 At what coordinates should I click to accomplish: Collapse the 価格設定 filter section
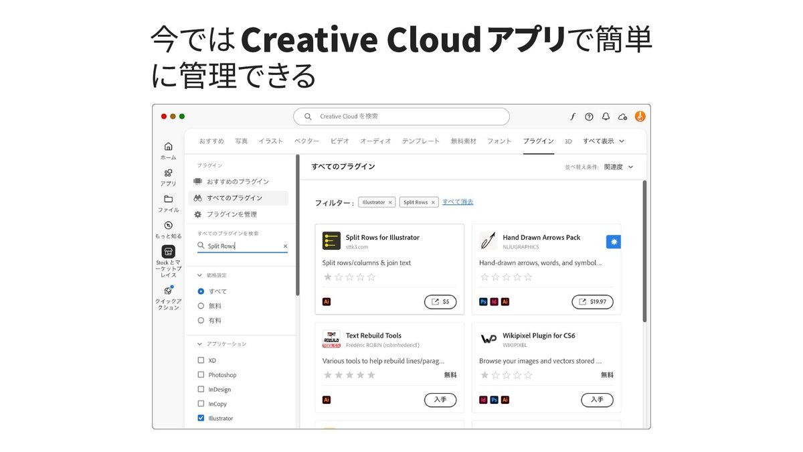199,275
